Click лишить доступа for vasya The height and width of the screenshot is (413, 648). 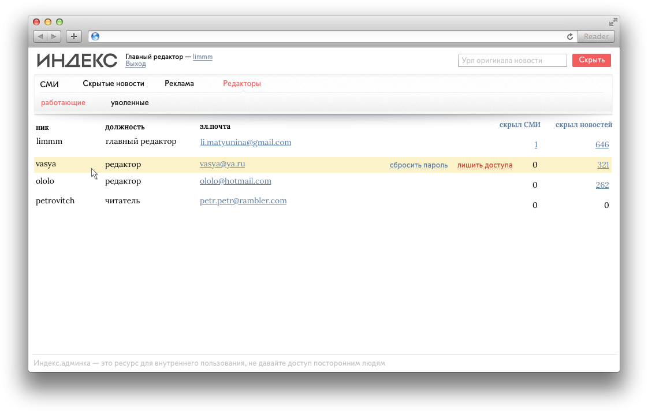pyautogui.click(x=485, y=165)
